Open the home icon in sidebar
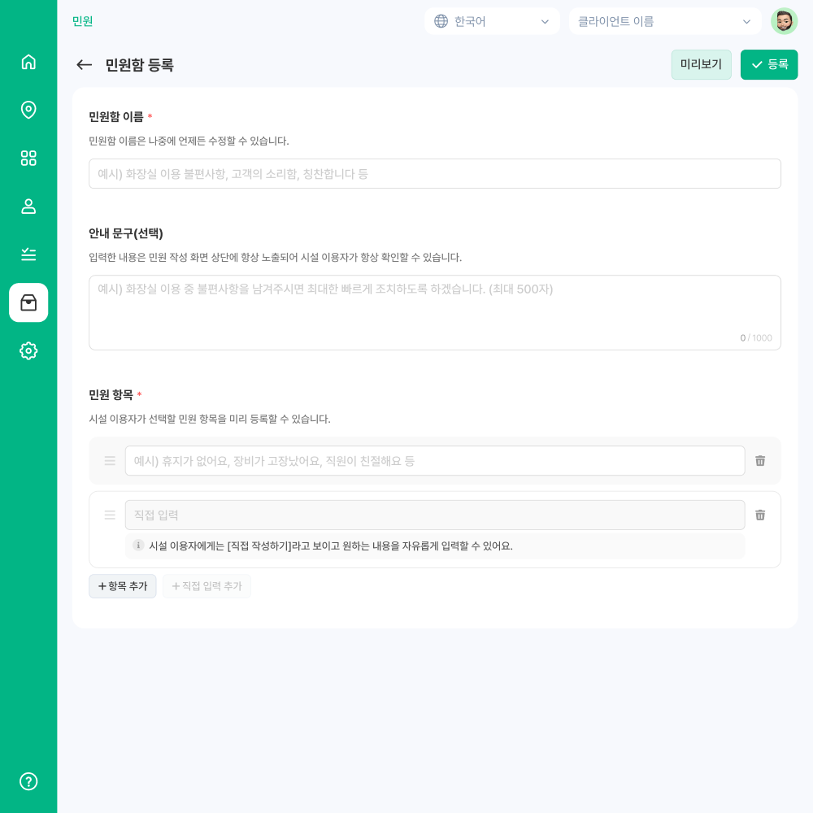Image resolution: width=813 pixels, height=813 pixels. [28, 62]
